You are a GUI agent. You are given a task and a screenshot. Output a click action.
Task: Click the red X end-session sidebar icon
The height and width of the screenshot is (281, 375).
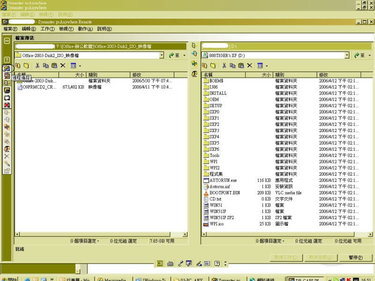tap(7, 105)
